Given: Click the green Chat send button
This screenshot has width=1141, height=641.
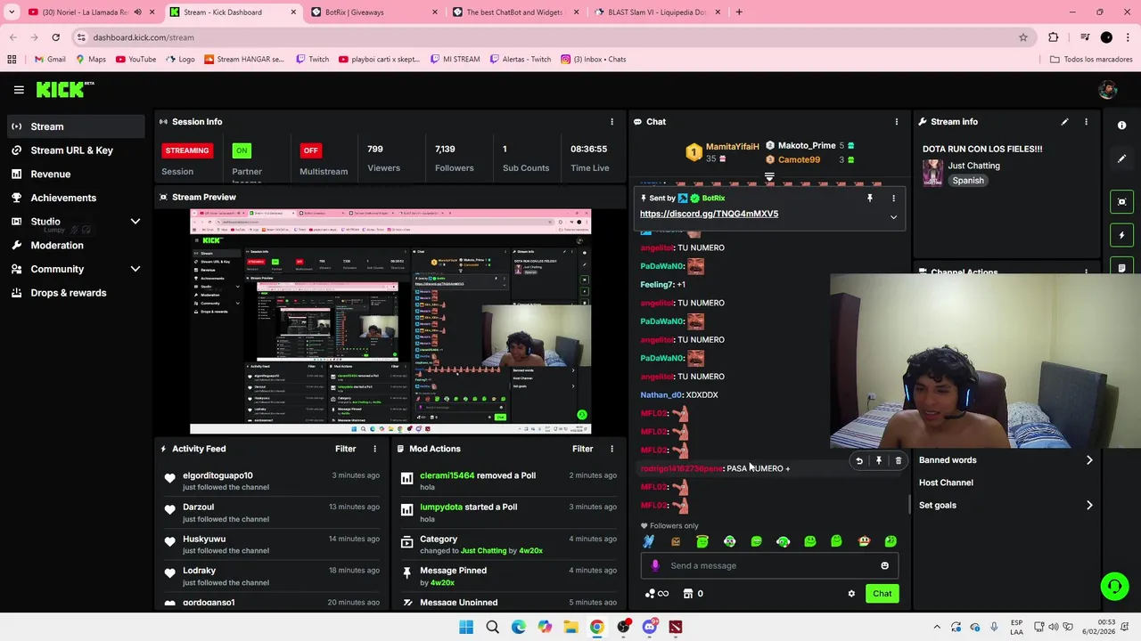Looking at the screenshot, I should (x=882, y=594).
